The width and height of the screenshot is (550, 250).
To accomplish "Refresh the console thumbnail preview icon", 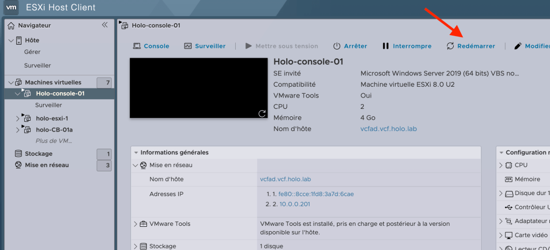I will pyautogui.click(x=262, y=113).
